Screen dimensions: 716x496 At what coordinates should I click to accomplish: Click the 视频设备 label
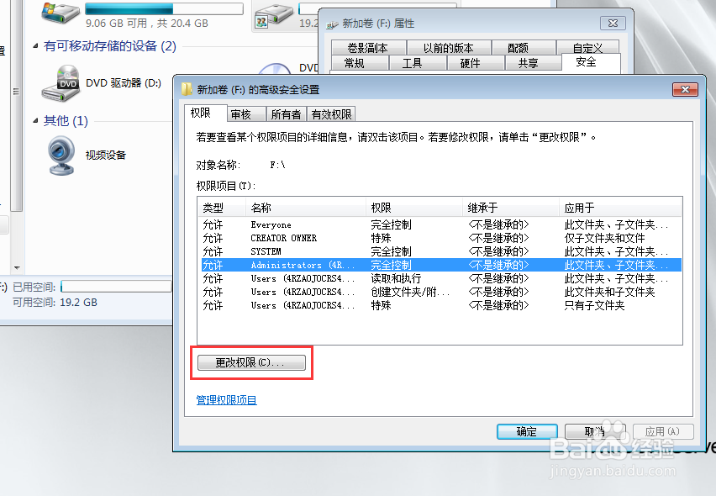coord(106,156)
